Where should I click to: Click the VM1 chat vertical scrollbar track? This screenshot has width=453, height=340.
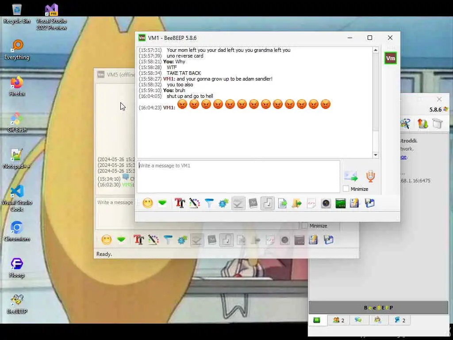pyautogui.click(x=375, y=142)
